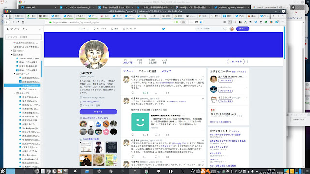Collapse the グループB bookmark folder
310x174 pixels.
pyautogui.click(x=15, y=93)
